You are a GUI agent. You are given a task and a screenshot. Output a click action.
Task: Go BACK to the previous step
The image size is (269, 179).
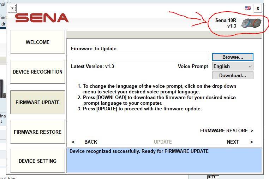[87, 142]
